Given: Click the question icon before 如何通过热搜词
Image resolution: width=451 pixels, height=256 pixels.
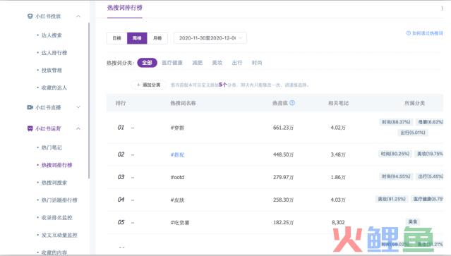Looking at the screenshot, I should pos(408,33).
